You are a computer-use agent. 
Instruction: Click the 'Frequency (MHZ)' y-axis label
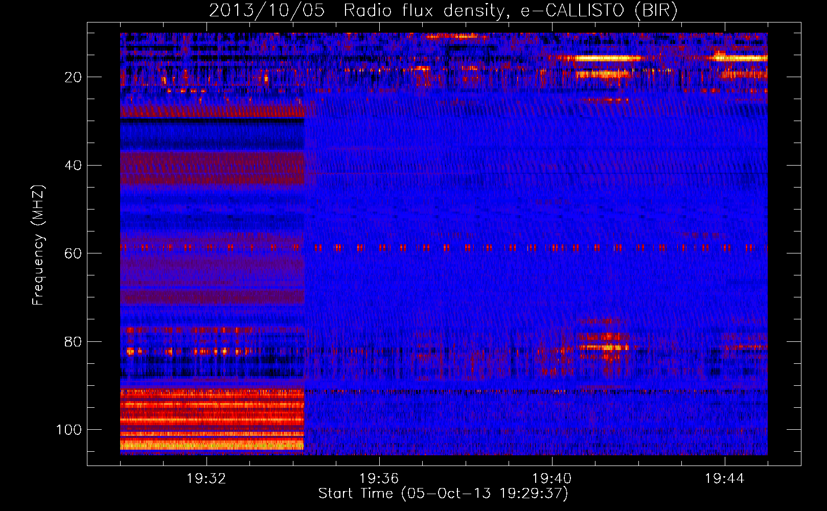(x=38, y=245)
